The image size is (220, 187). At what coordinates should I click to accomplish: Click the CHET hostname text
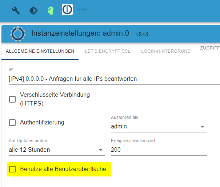click(x=84, y=9)
